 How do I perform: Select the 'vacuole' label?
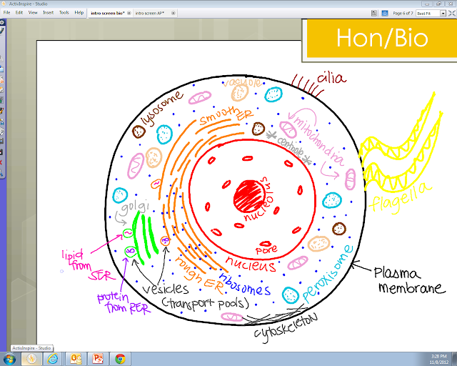[243, 83]
